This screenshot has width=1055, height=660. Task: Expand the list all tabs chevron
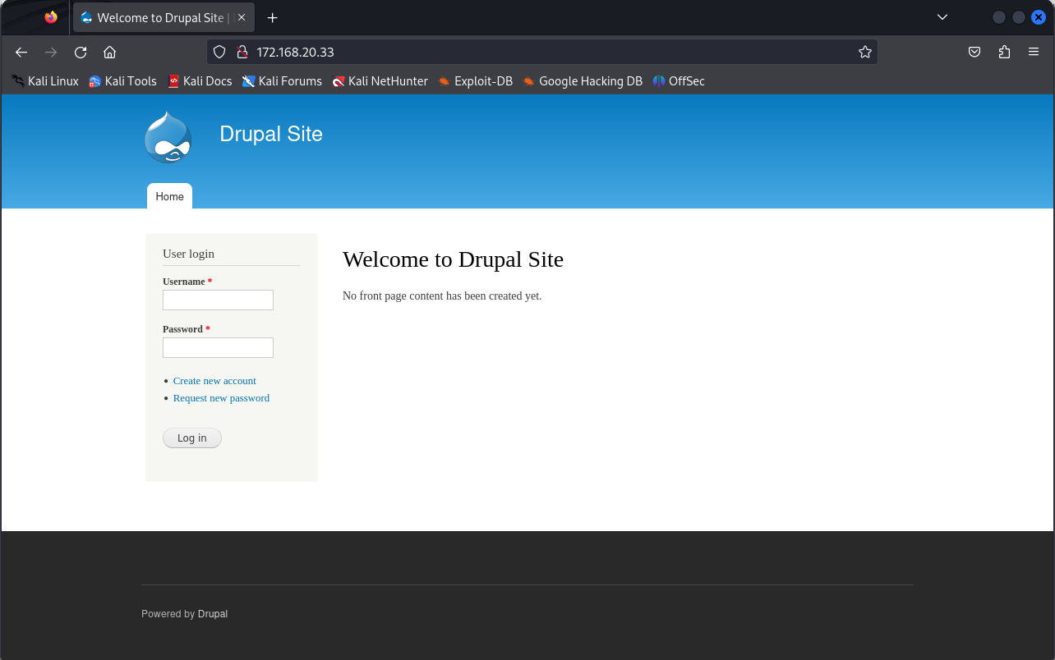click(942, 17)
